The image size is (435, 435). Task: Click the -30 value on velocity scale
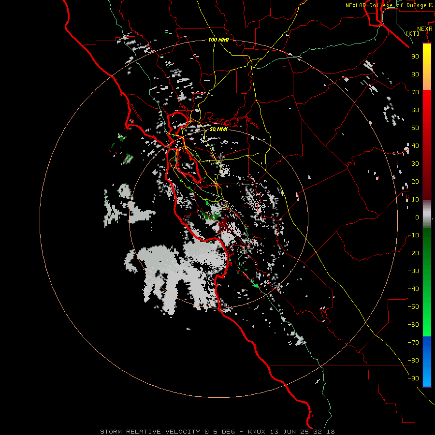pyautogui.click(x=413, y=271)
